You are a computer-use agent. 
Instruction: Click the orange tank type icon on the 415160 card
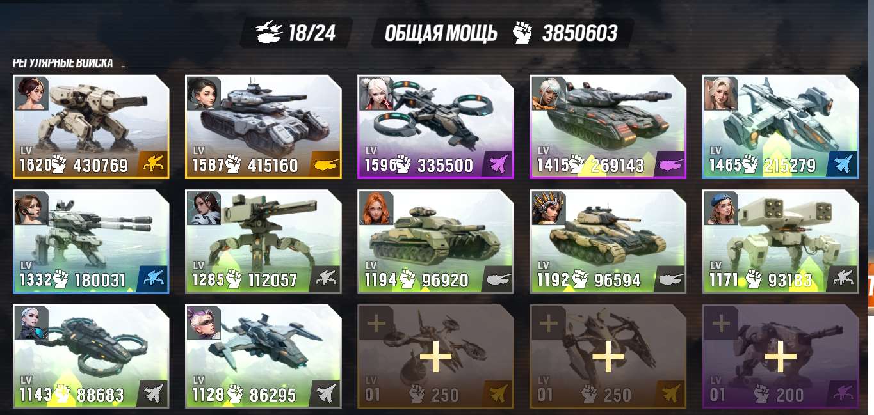325,165
